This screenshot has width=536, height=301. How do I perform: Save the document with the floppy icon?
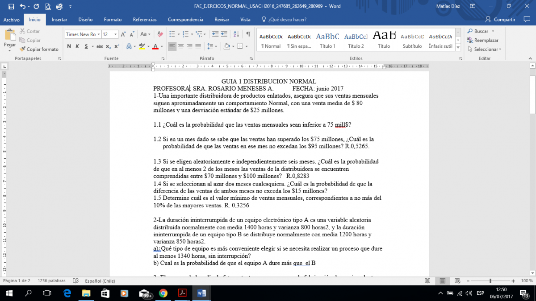pyautogui.click(x=11, y=6)
